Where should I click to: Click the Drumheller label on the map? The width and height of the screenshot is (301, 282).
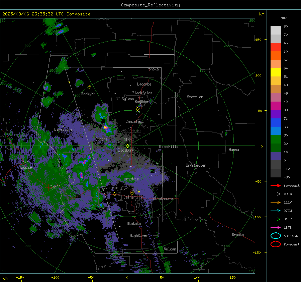point(196,165)
